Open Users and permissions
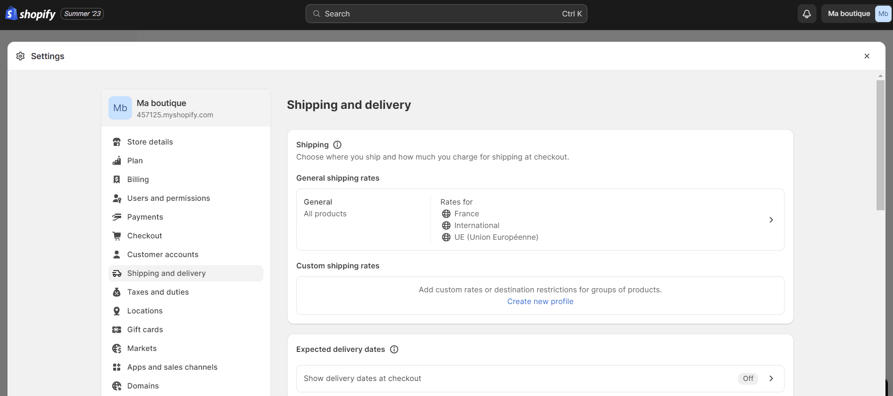 click(186, 198)
